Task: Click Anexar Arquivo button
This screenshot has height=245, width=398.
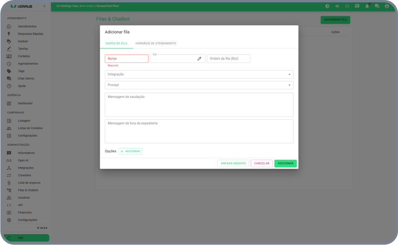Action: click(x=233, y=163)
